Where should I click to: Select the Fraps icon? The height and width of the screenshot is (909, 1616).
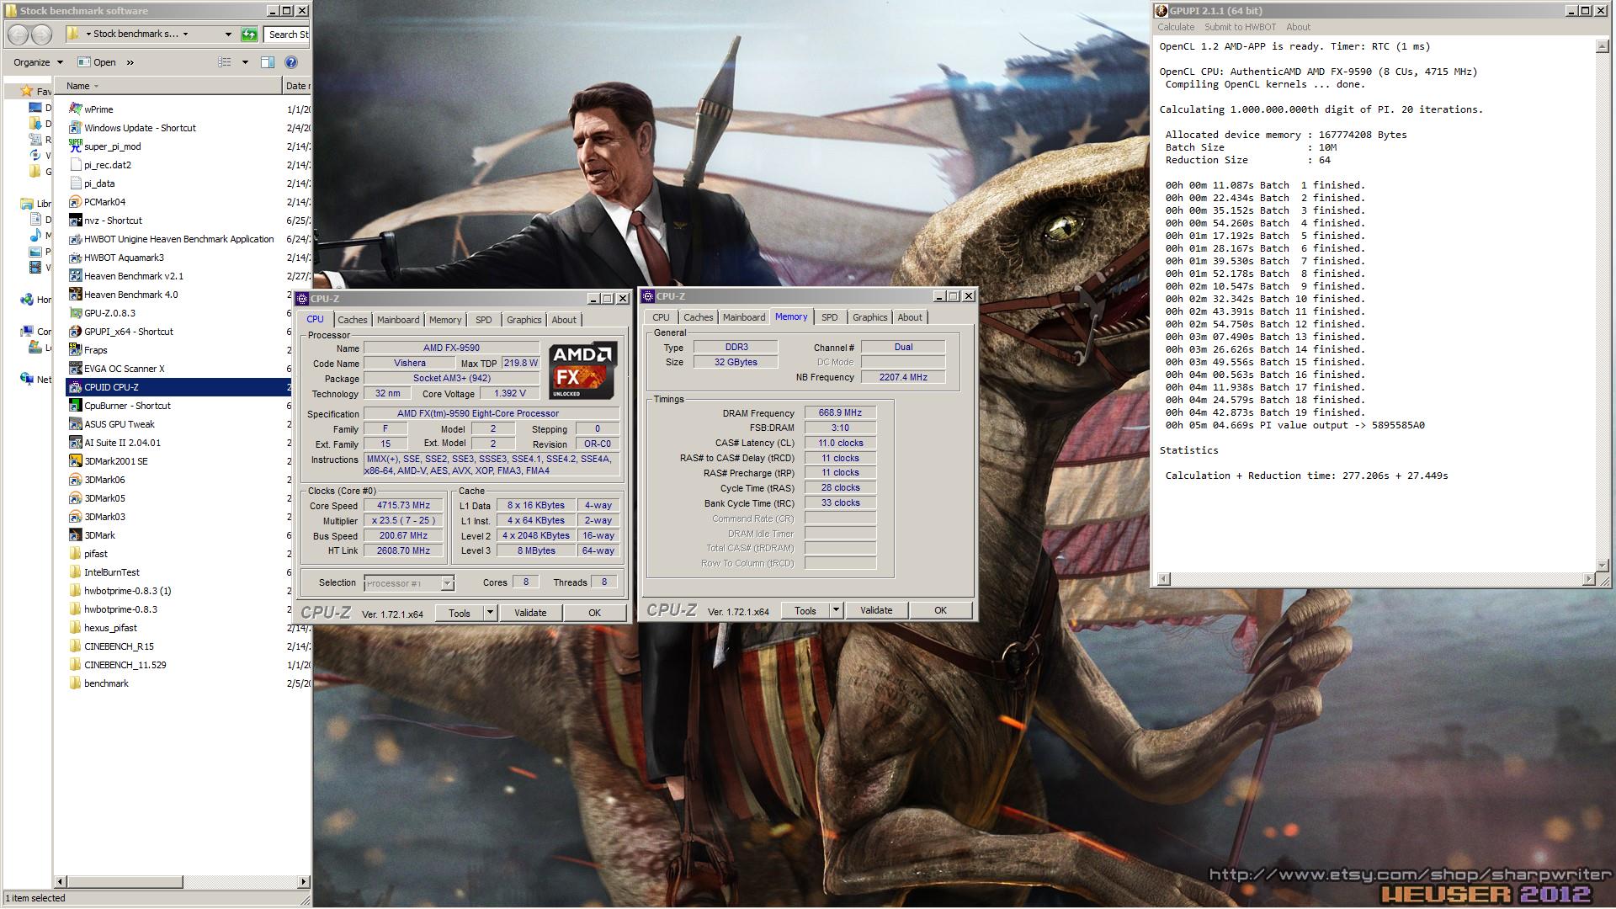(x=76, y=350)
